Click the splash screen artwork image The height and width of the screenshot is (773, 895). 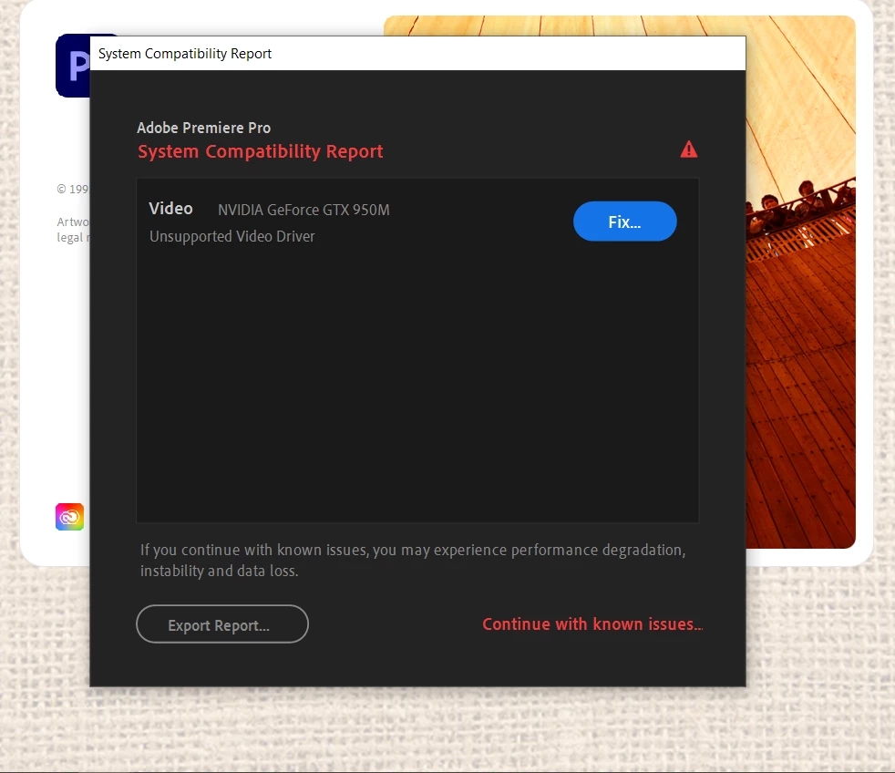click(800, 282)
